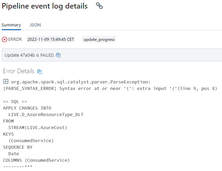This screenshot has width=222, height=171.
Task: Open the JSON tab
Action: coord(35,25)
